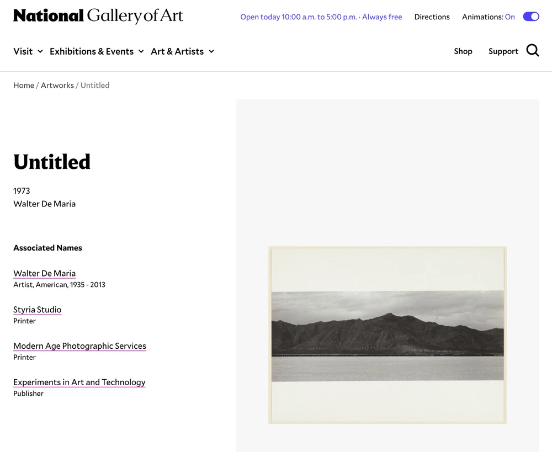The image size is (552, 452).
Task: Open the Directions link
Action: click(432, 17)
